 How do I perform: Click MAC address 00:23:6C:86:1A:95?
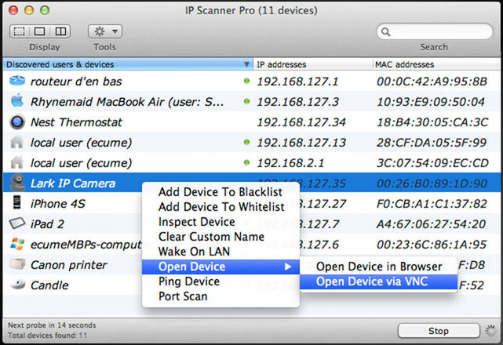pos(432,245)
